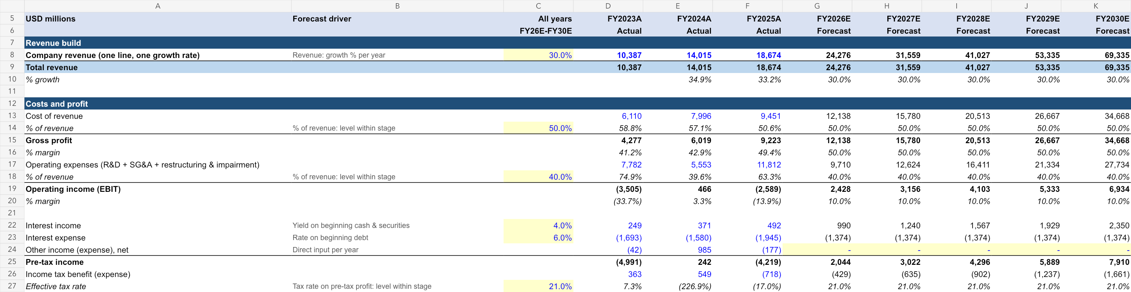
Task: Select FY2025A cost of revenue 9,451
Action: coord(747,116)
